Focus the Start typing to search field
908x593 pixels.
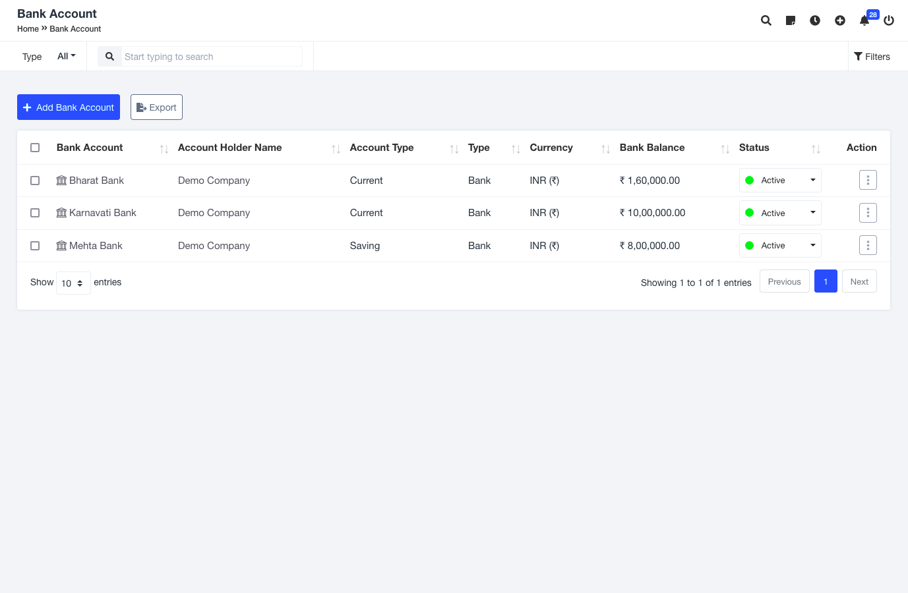[211, 57]
